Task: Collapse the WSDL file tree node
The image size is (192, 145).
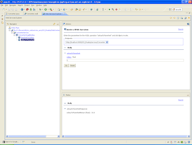Action: coord(9,30)
